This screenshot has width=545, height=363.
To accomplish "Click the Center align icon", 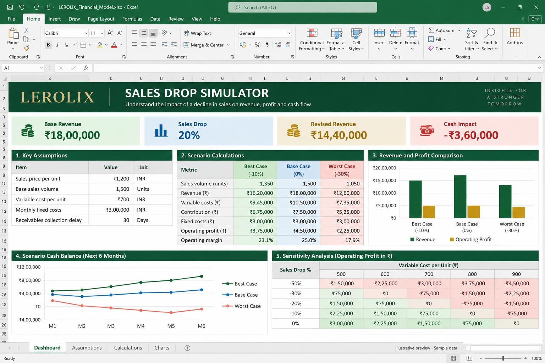I will pos(144,45).
